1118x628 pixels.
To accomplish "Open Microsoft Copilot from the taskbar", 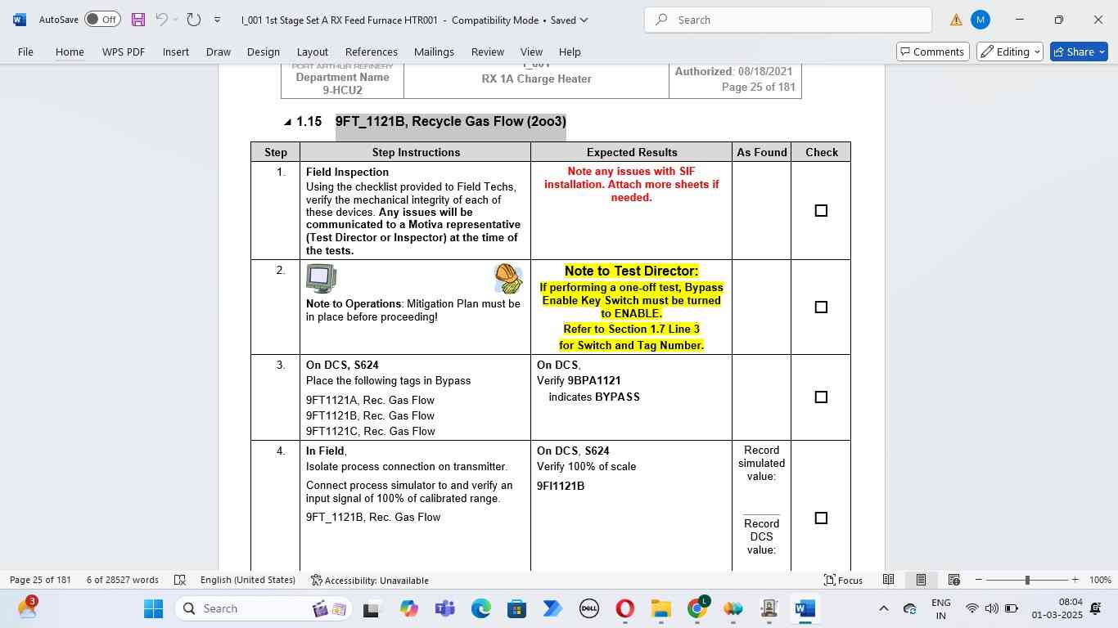I will [x=409, y=608].
